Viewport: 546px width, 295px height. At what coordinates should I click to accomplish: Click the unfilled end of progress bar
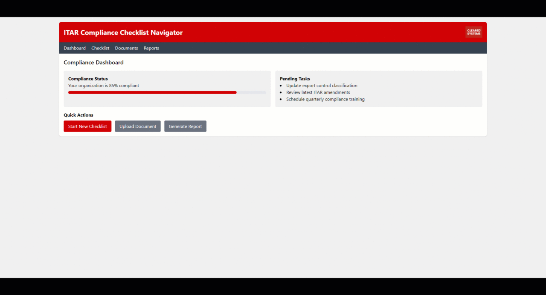coord(251,92)
